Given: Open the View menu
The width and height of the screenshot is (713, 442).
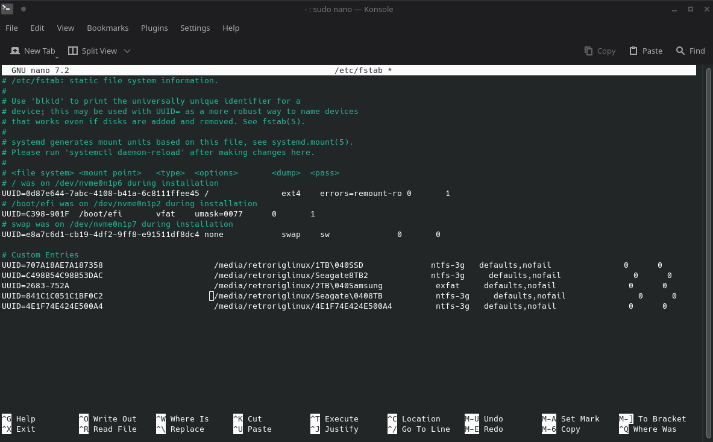Looking at the screenshot, I should click(66, 28).
